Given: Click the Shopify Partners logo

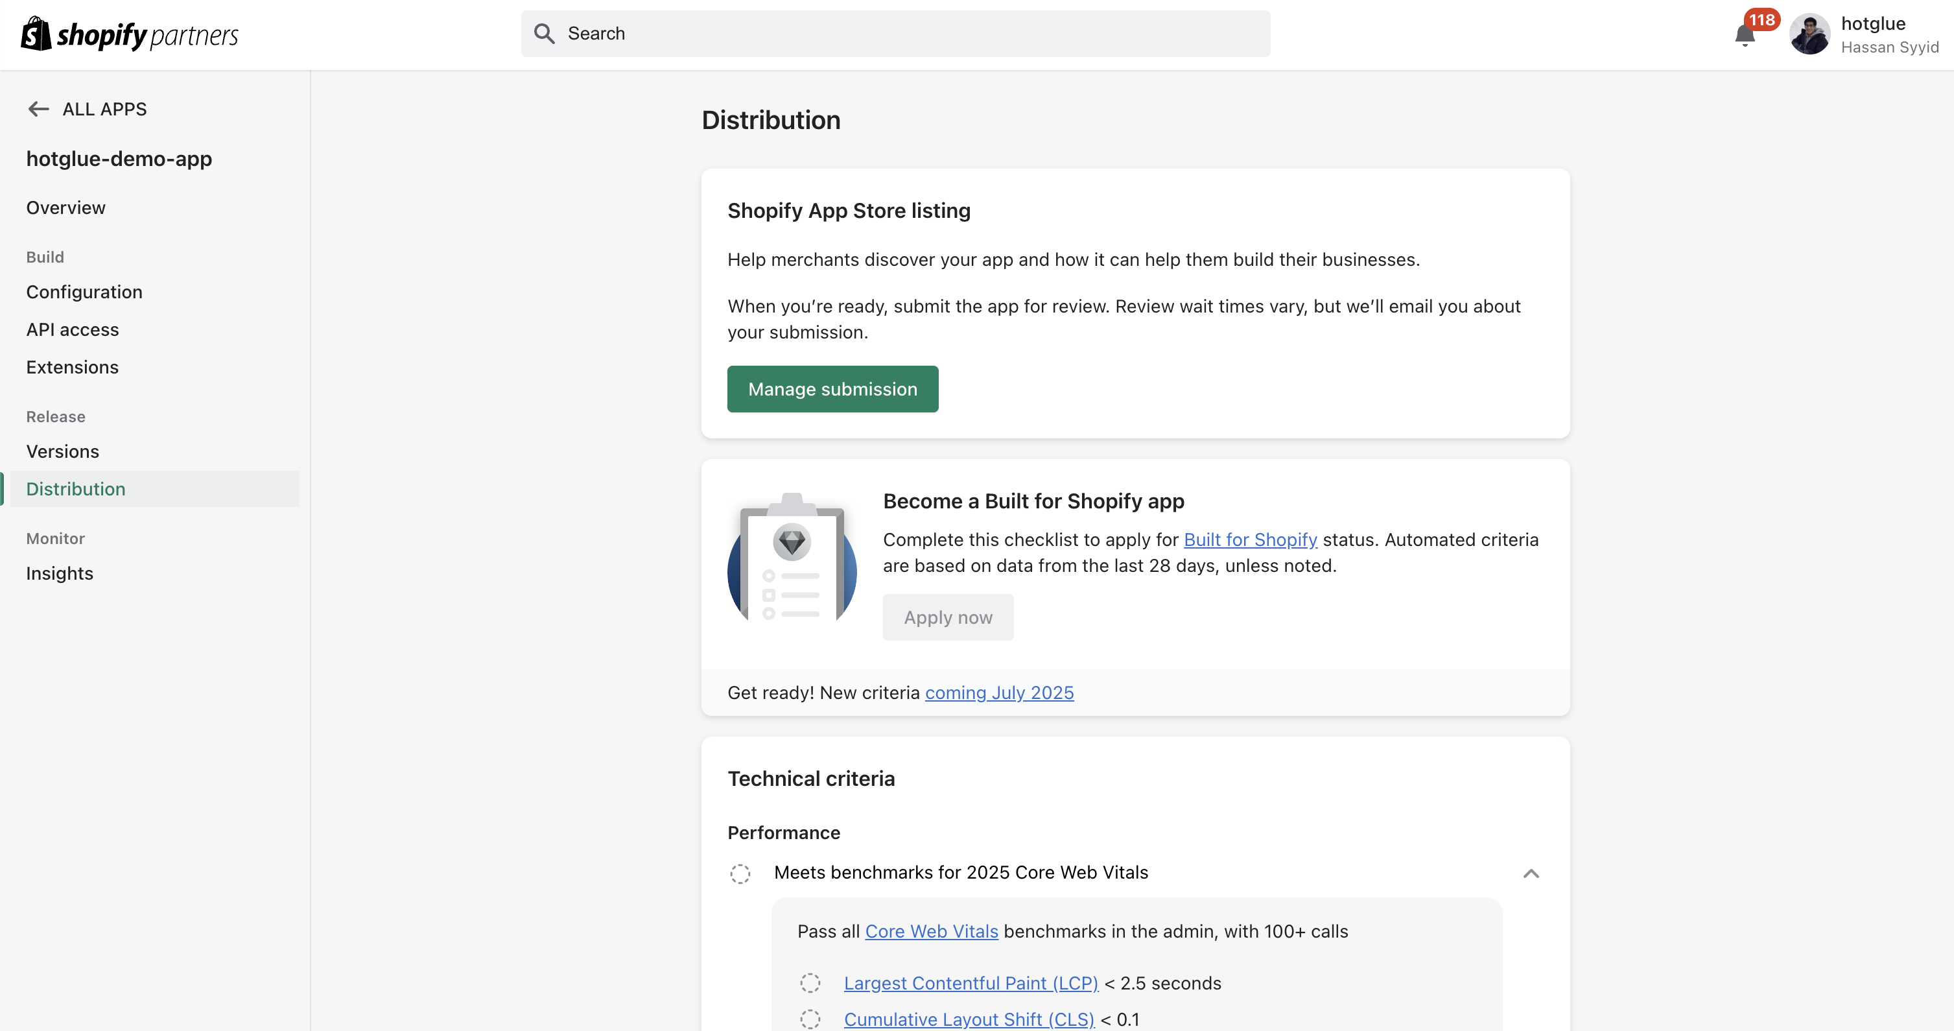Looking at the screenshot, I should click(130, 34).
